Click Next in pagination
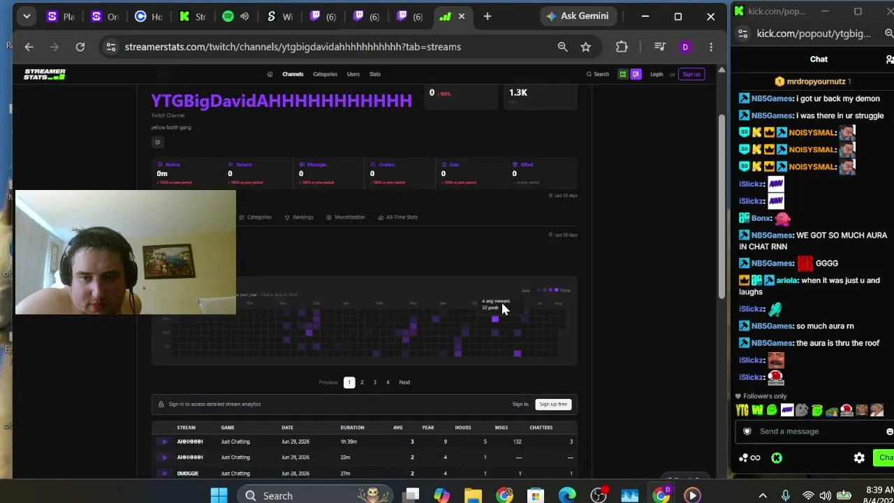Viewport: 894px width, 503px height. 404,382
